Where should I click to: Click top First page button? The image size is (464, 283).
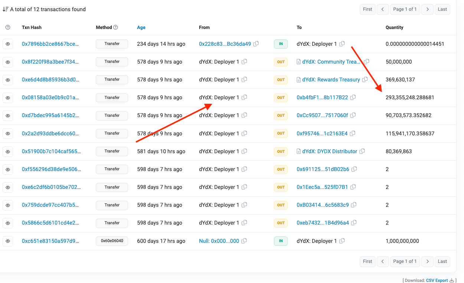click(x=367, y=9)
